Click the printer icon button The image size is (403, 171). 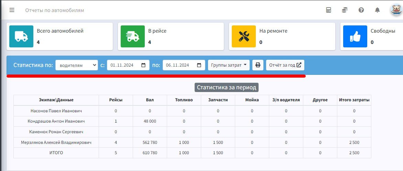tap(258, 65)
